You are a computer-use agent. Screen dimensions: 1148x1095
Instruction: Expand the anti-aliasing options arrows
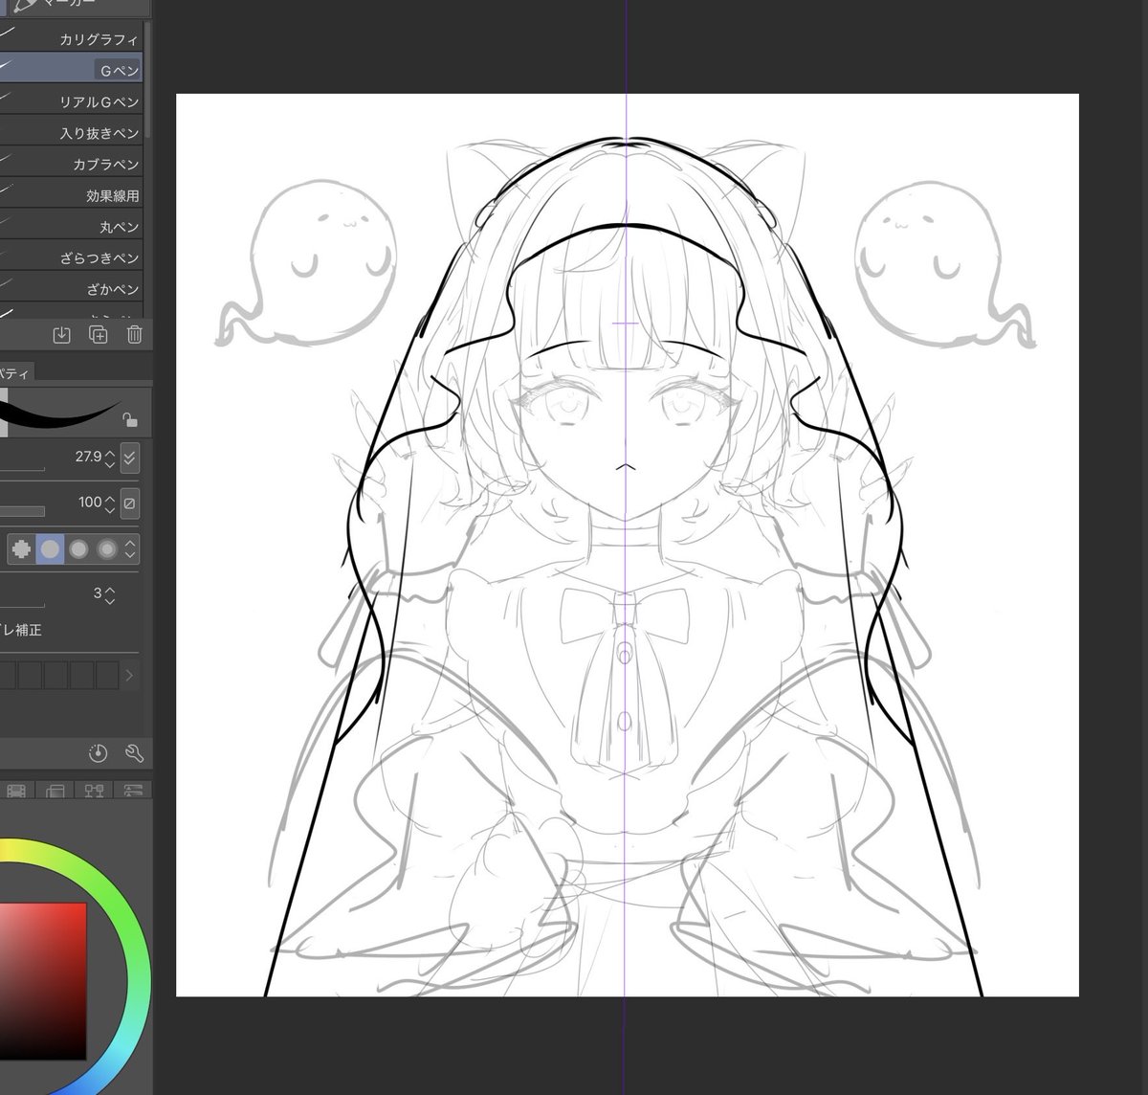131,548
